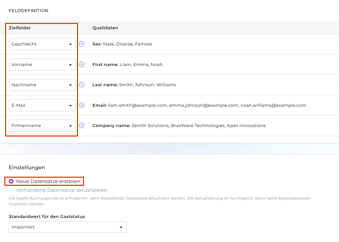Open the Geschlecht target field dropdown
This screenshot has height=242, width=339.
click(x=43, y=44)
